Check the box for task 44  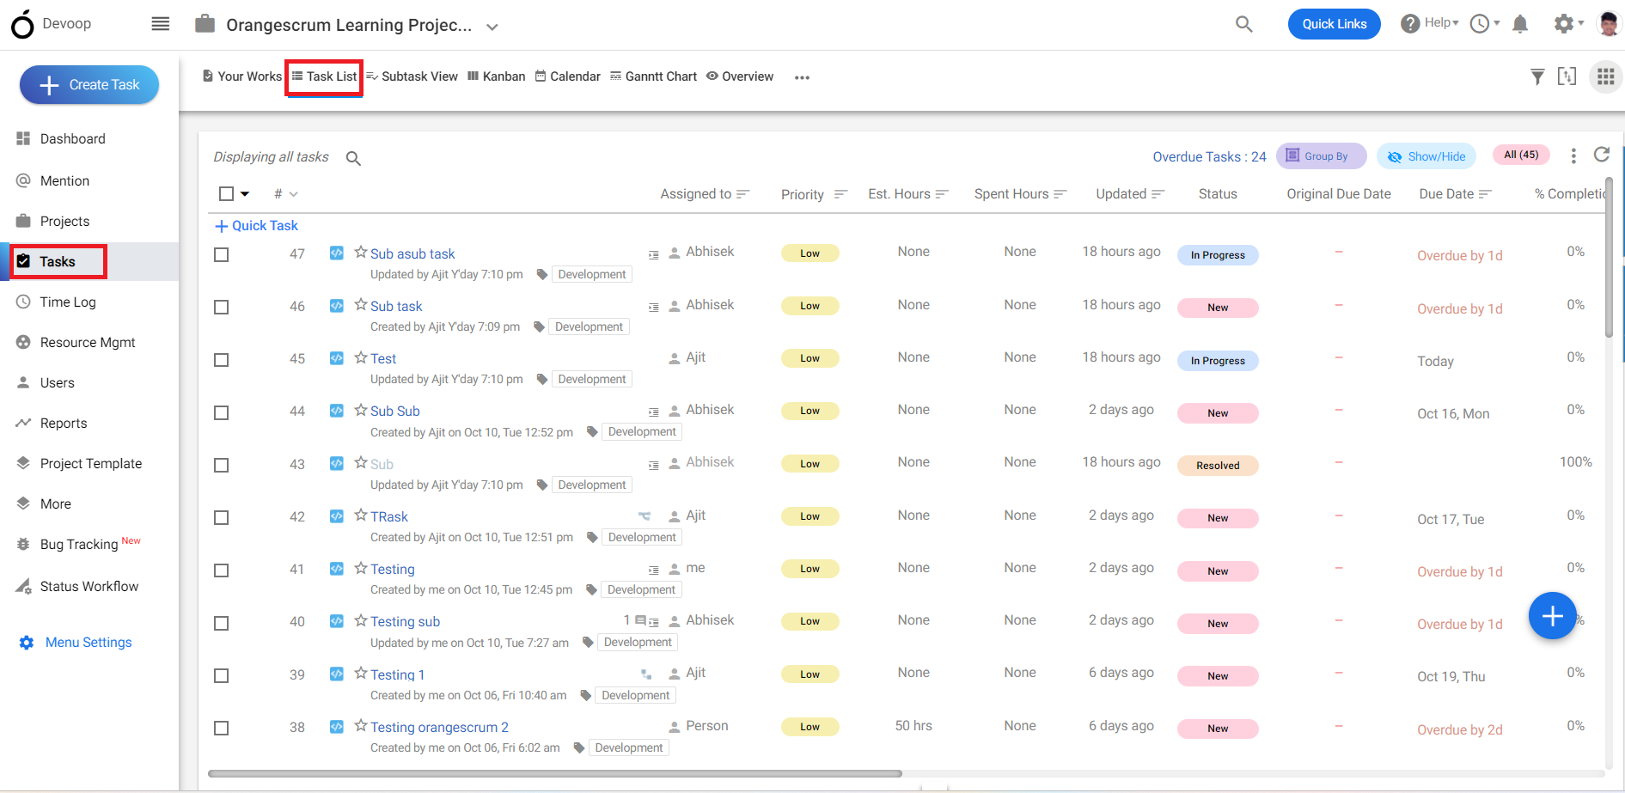pyautogui.click(x=222, y=413)
